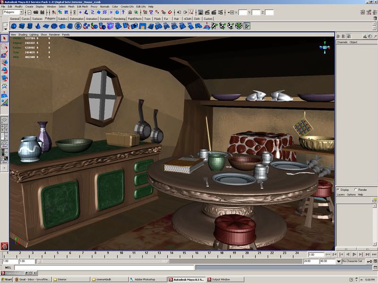The image size is (378, 283).
Task: Switch to the Surfaces shelf tab
Action: 37,19
